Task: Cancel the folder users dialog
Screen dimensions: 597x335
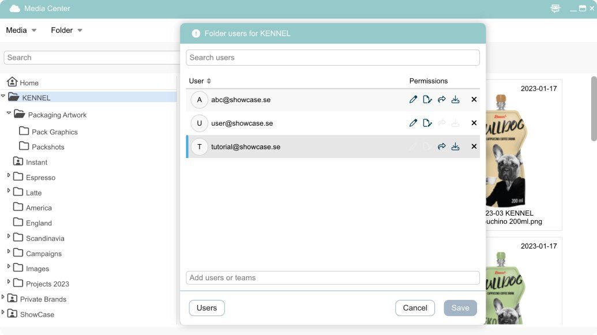Action: click(x=415, y=308)
